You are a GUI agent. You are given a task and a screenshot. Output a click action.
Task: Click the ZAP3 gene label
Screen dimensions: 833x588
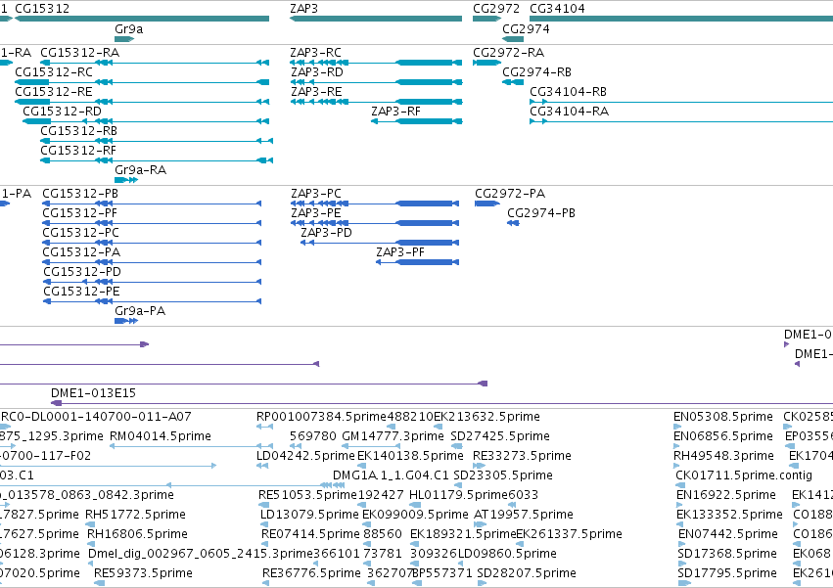coord(303,9)
